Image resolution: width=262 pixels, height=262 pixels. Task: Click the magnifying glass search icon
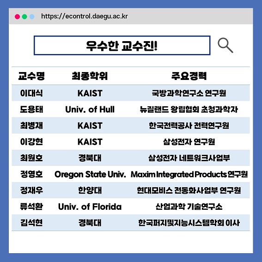[x=225, y=45]
